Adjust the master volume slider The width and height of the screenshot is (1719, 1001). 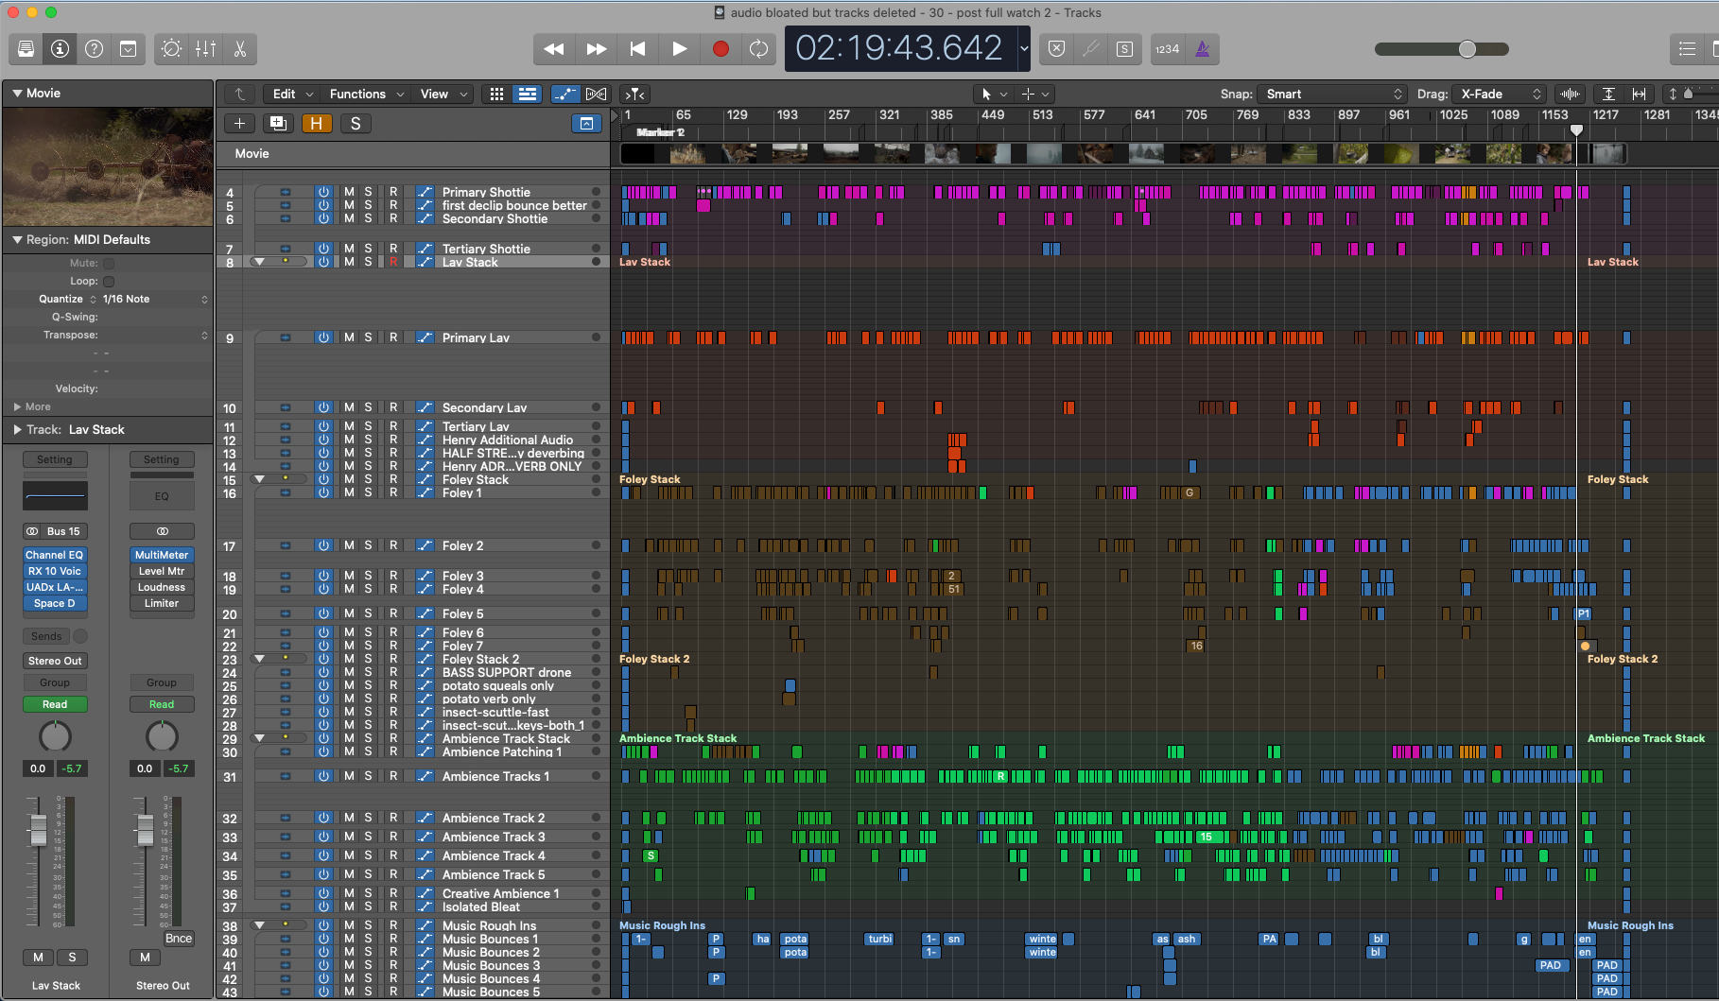(1442, 49)
